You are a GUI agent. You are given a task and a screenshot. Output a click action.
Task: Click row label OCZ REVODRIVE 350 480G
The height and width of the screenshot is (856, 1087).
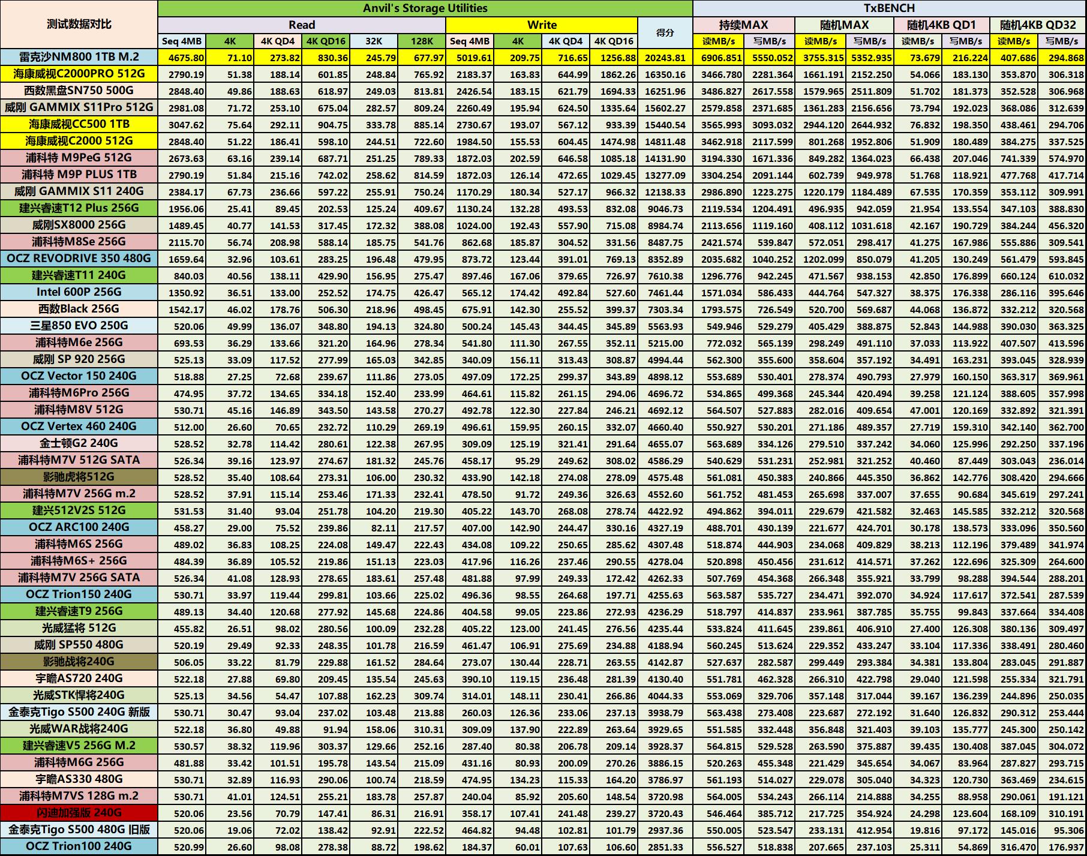79,259
